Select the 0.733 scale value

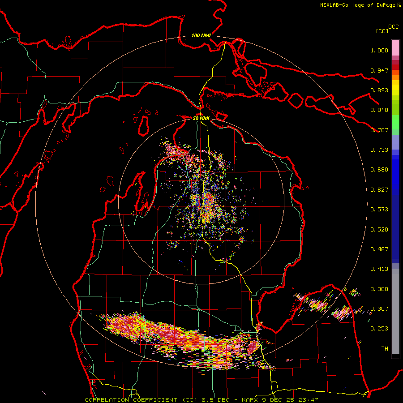pos(379,150)
